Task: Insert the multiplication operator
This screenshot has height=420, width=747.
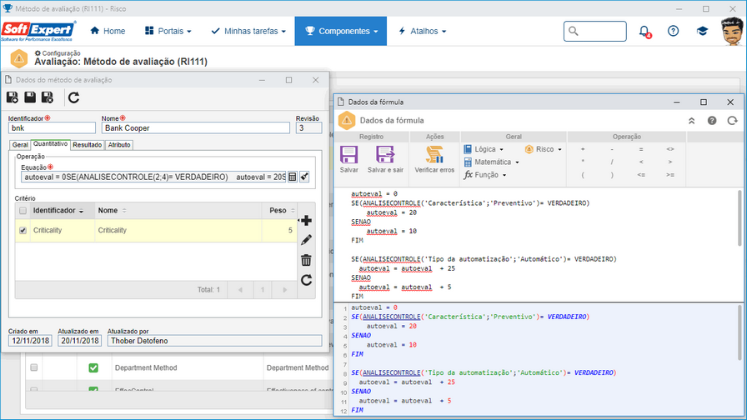Action: (x=583, y=162)
